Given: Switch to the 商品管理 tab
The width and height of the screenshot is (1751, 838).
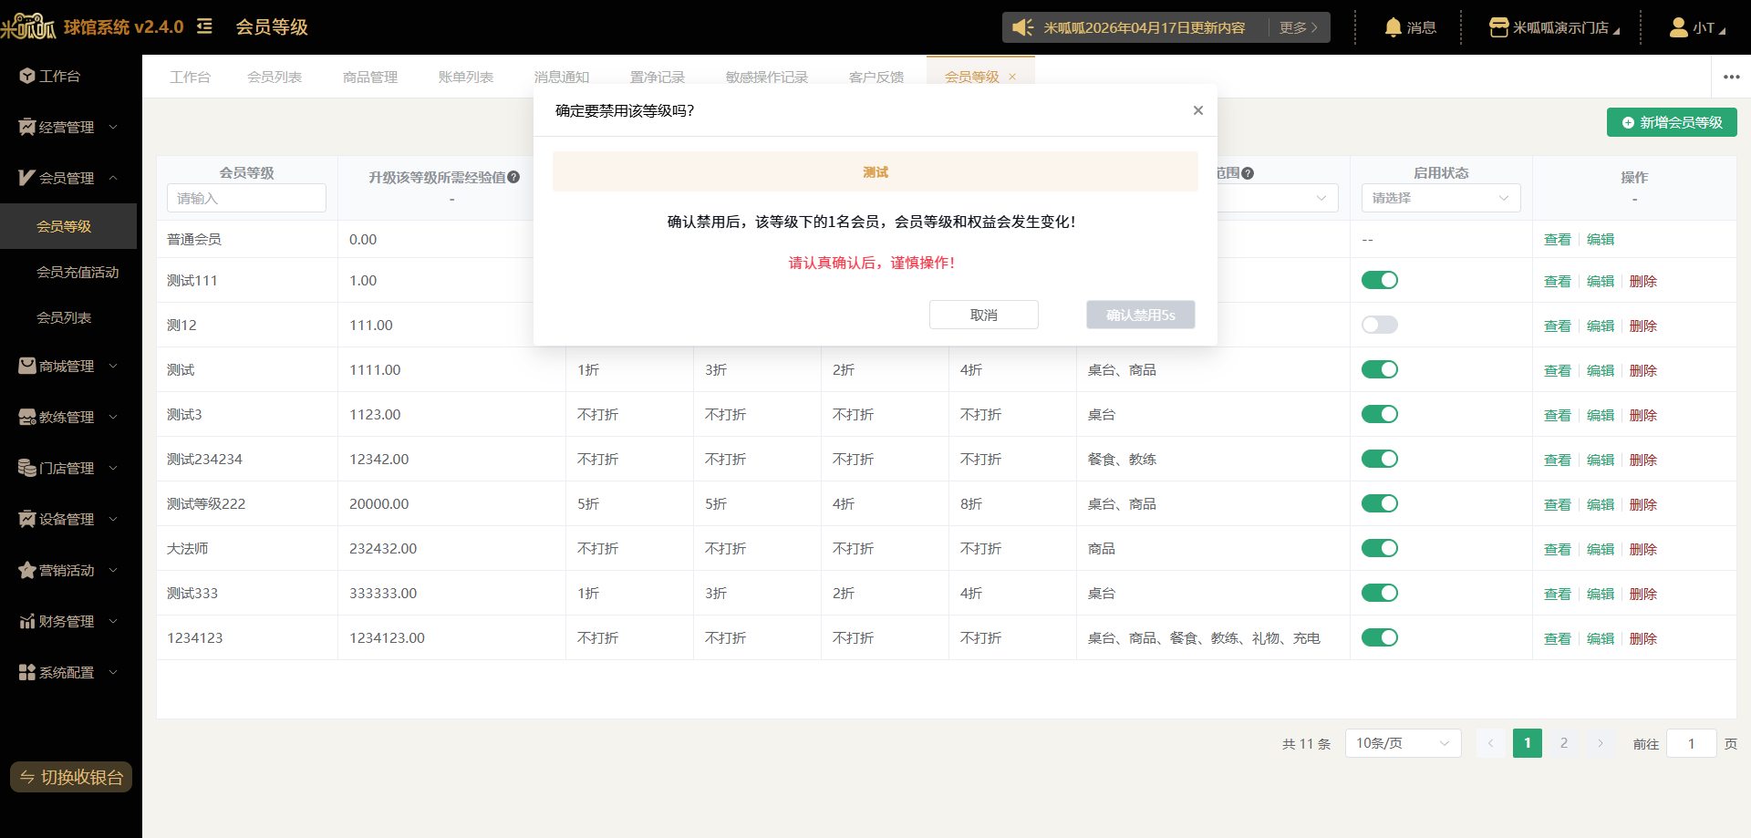Looking at the screenshot, I should click(370, 77).
